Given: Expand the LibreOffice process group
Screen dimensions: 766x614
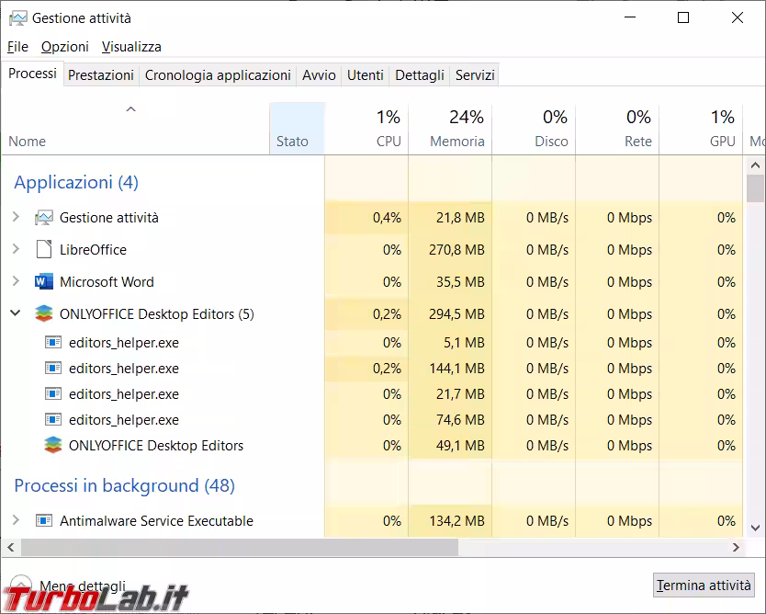Looking at the screenshot, I should [x=16, y=250].
